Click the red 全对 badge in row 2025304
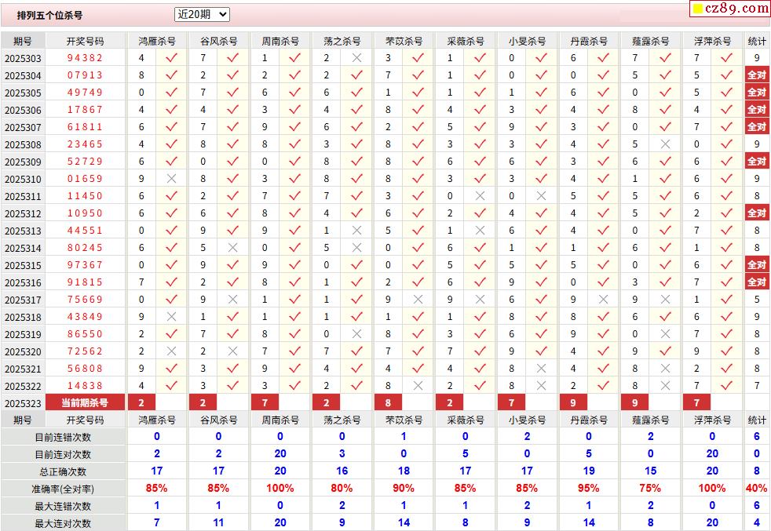771x531 pixels. (x=756, y=75)
